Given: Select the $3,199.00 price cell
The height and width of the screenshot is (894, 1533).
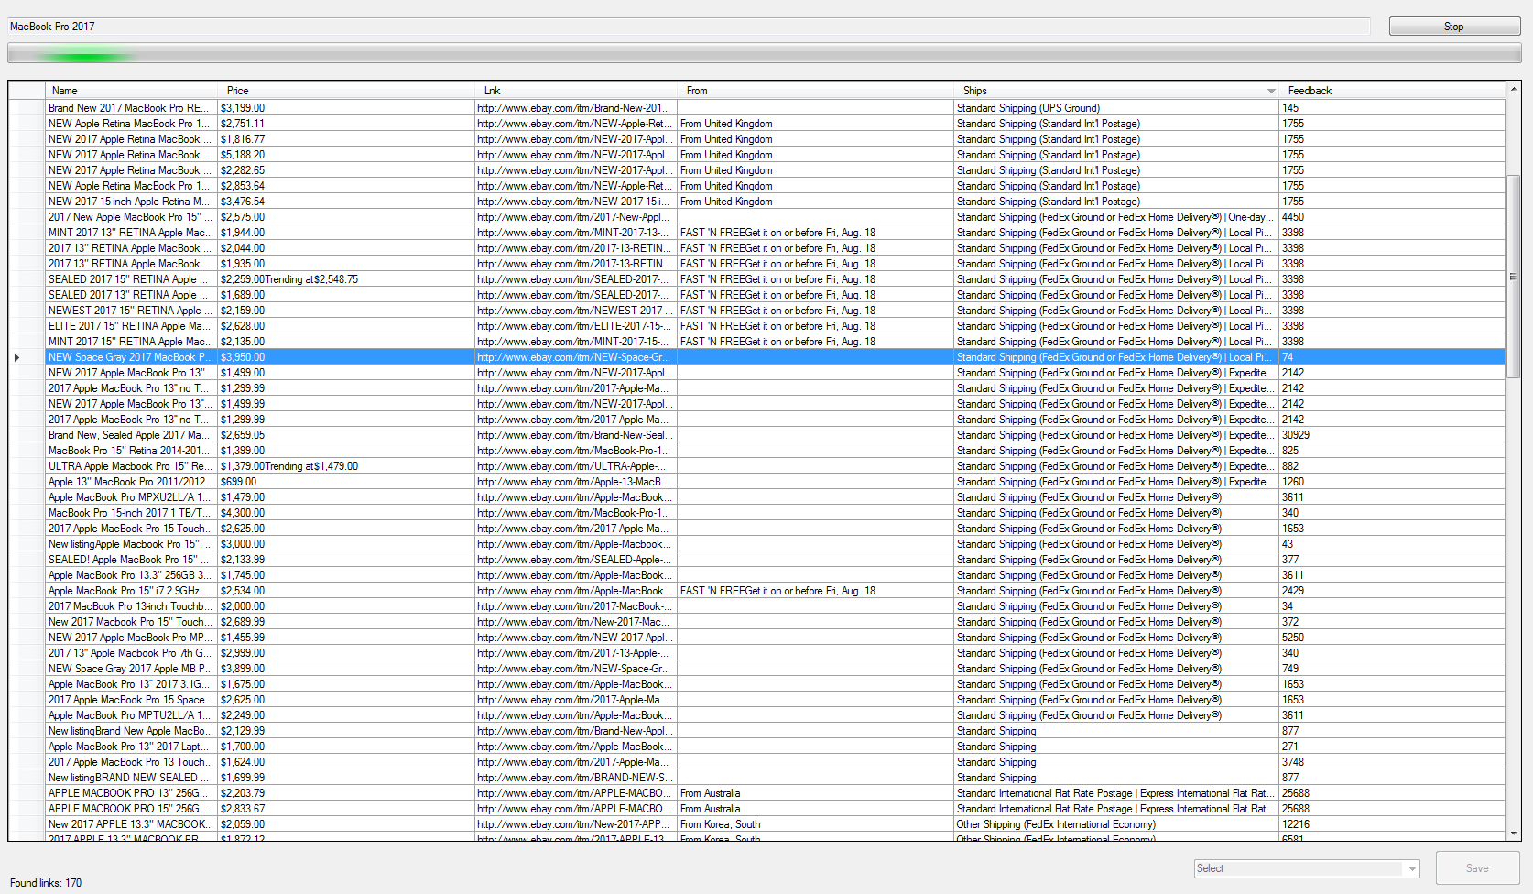Looking at the screenshot, I should (346, 108).
